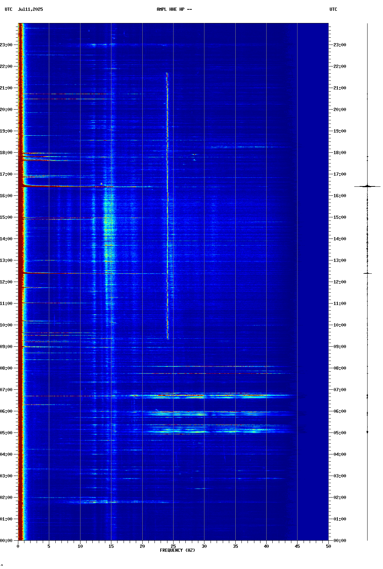Screen dimensions: 383x569
Task: Click 20:00 on the left time axis
Action: [6, 110]
